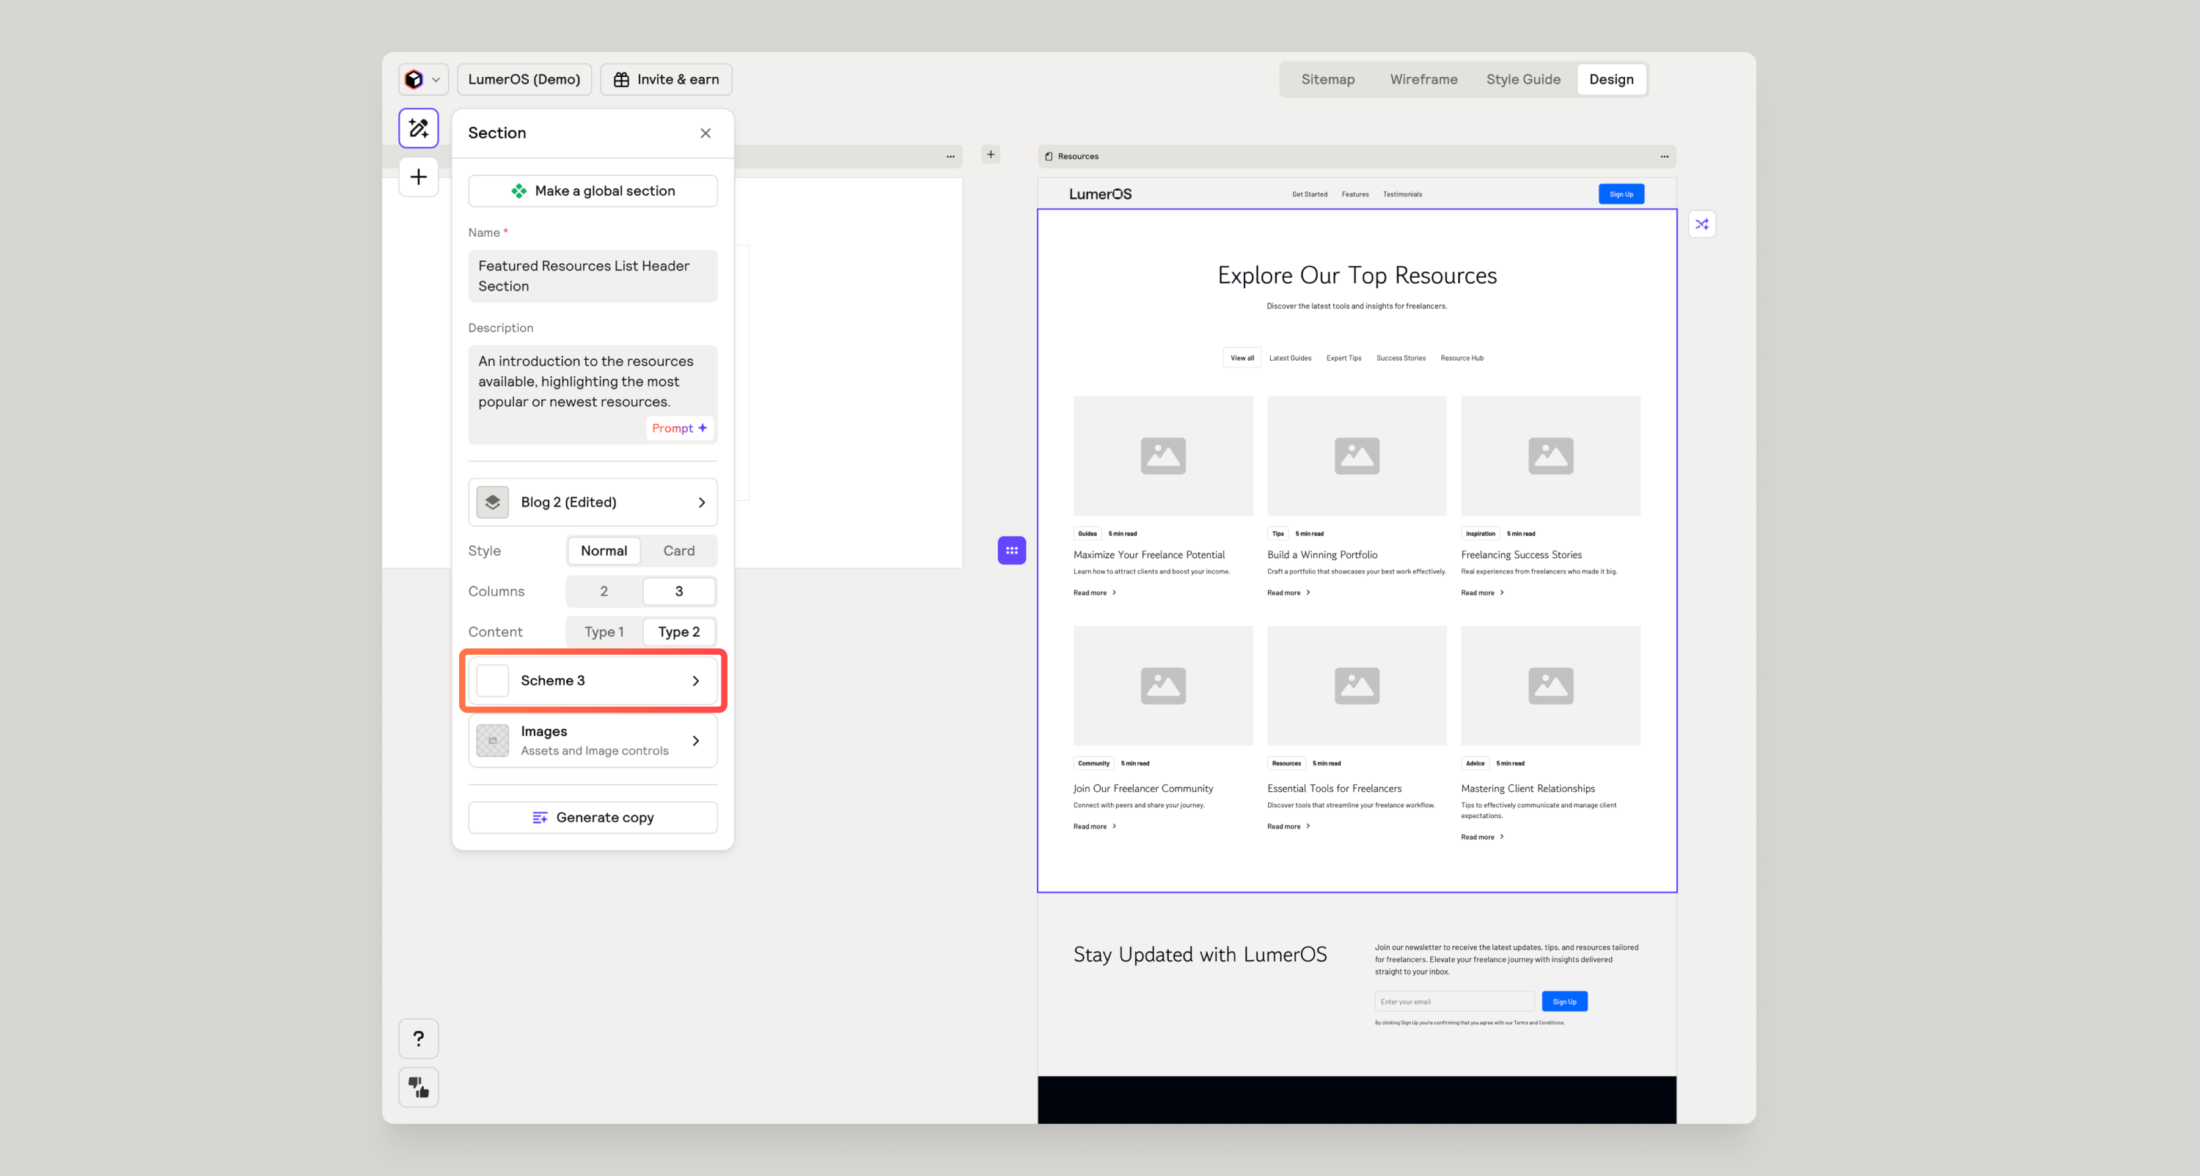This screenshot has height=1176, width=2200.
Task: Click the shuffle icon beside the section
Action: tap(1702, 224)
